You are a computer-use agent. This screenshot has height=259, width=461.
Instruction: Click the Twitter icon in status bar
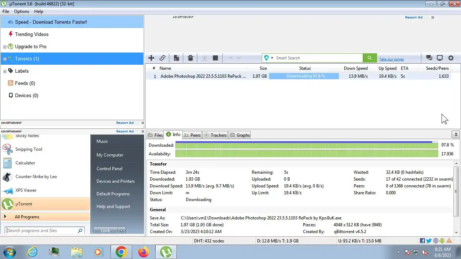tap(429, 241)
